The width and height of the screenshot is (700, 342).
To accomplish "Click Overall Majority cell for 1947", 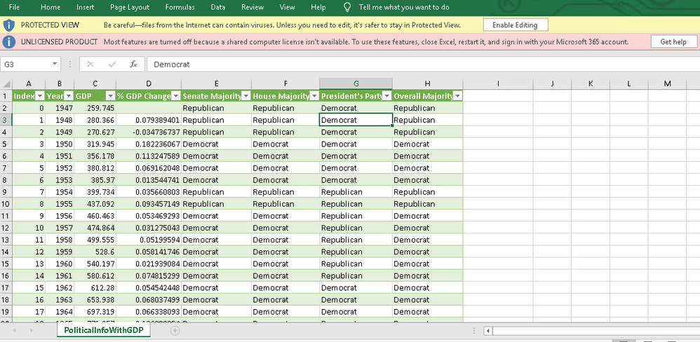I will [x=428, y=108].
